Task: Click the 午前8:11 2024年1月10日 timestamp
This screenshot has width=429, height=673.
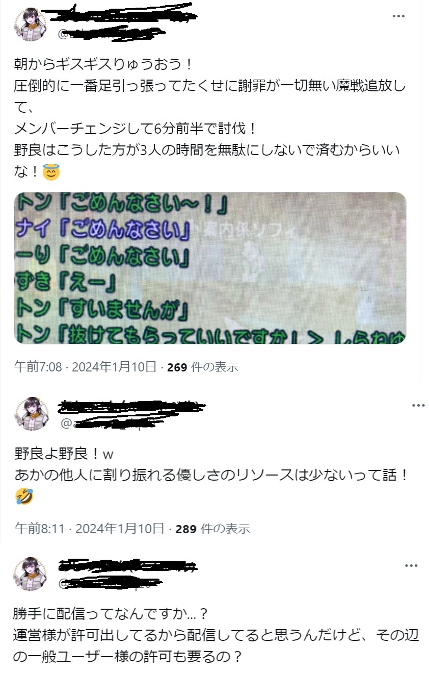Action: point(89,528)
